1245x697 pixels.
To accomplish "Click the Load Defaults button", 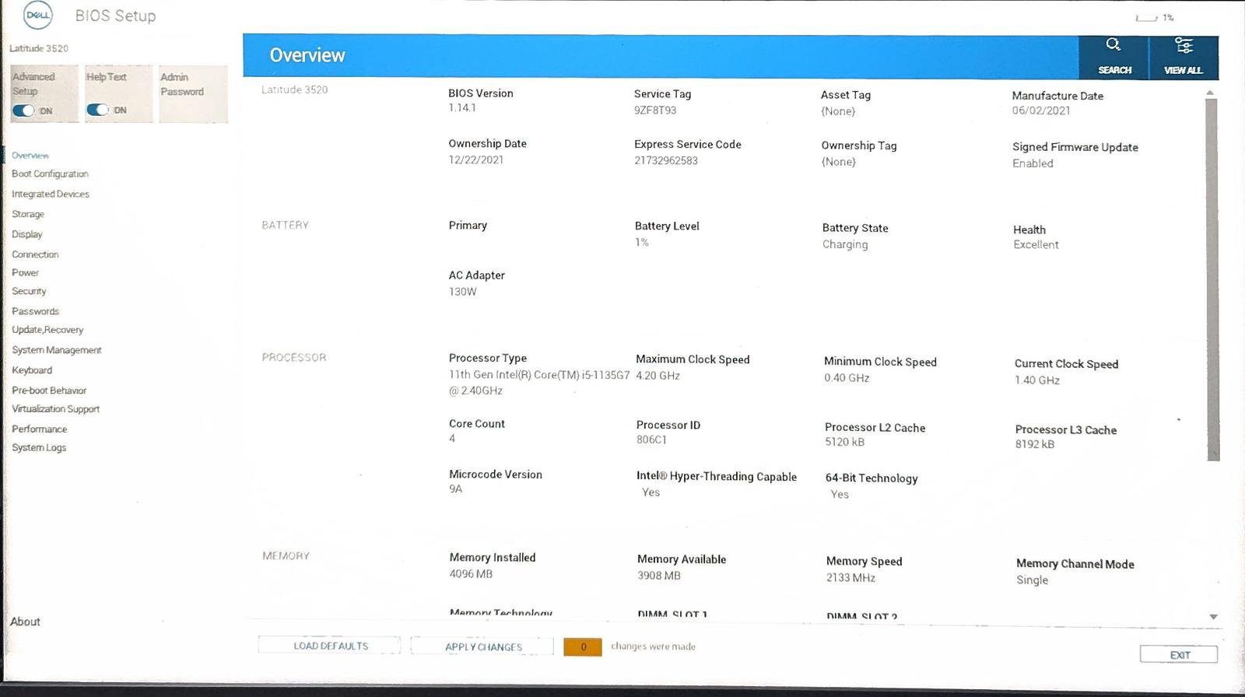I will click(x=330, y=646).
